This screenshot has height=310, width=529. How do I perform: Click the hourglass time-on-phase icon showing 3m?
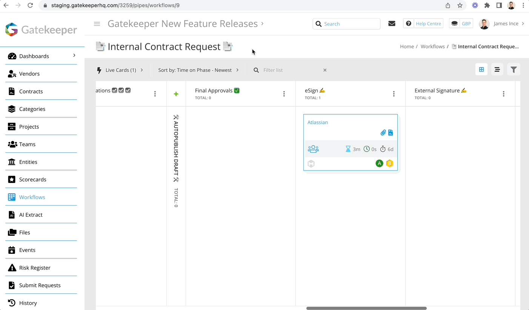[348, 149]
